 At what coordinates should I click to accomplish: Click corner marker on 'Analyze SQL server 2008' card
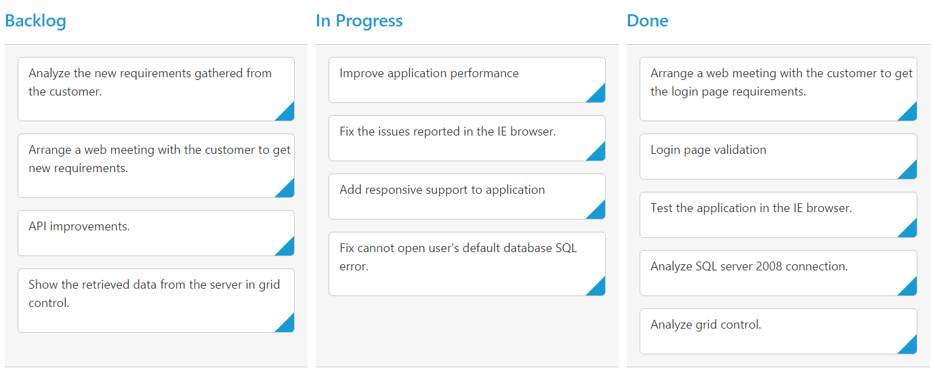pos(910,289)
